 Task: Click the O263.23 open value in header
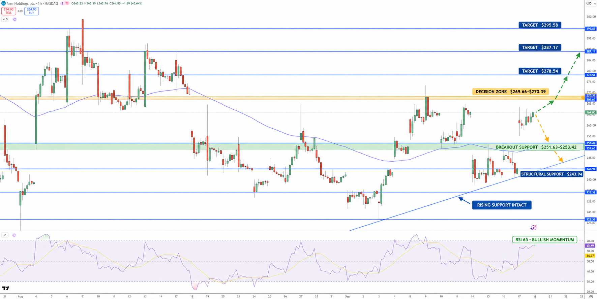pyautogui.click(x=77, y=3)
